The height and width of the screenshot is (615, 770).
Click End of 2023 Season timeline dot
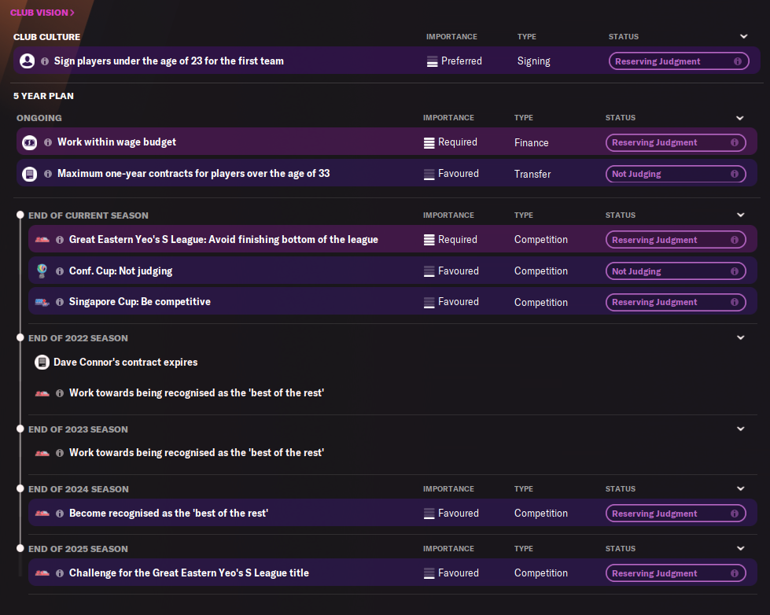pos(20,429)
